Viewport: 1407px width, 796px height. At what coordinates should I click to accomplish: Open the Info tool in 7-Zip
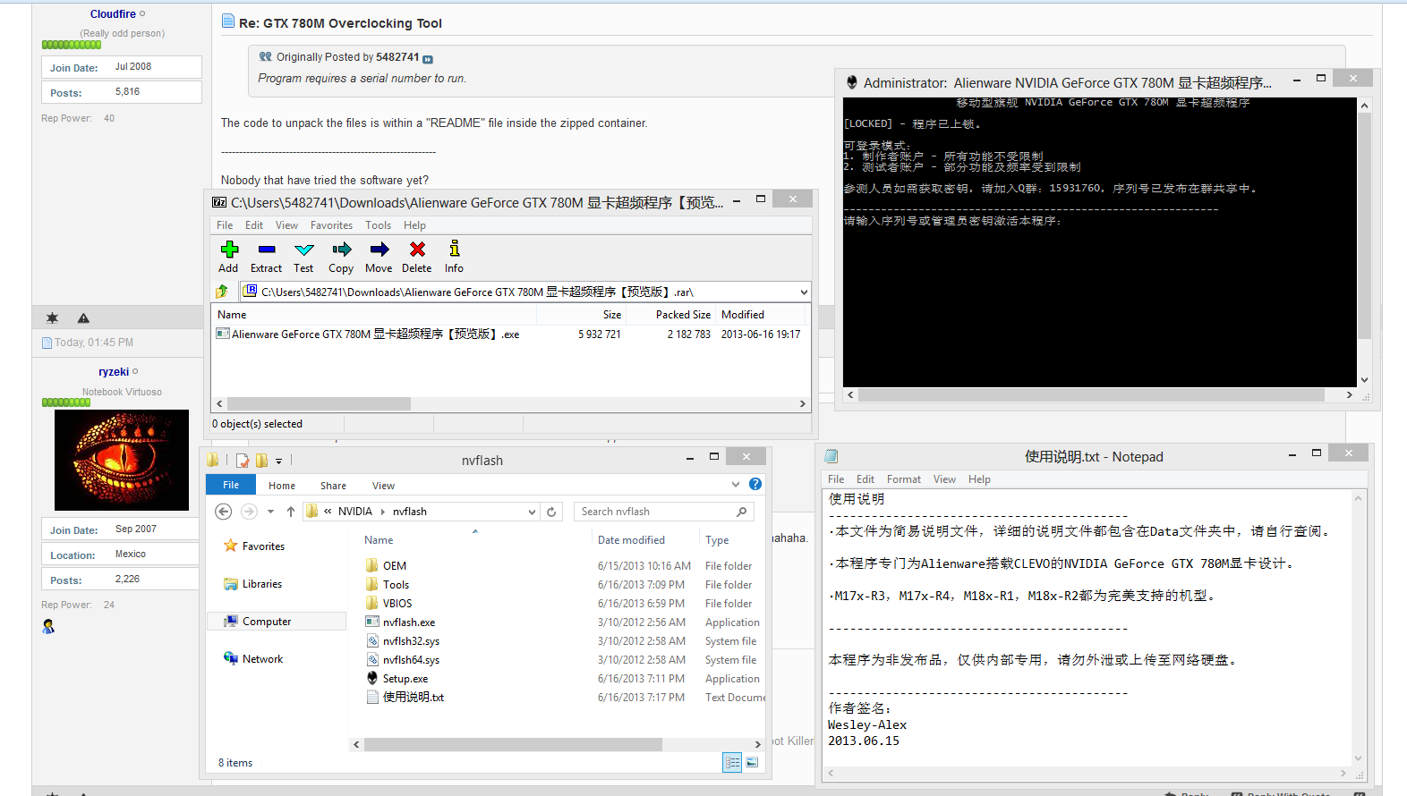pyautogui.click(x=455, y=250)
